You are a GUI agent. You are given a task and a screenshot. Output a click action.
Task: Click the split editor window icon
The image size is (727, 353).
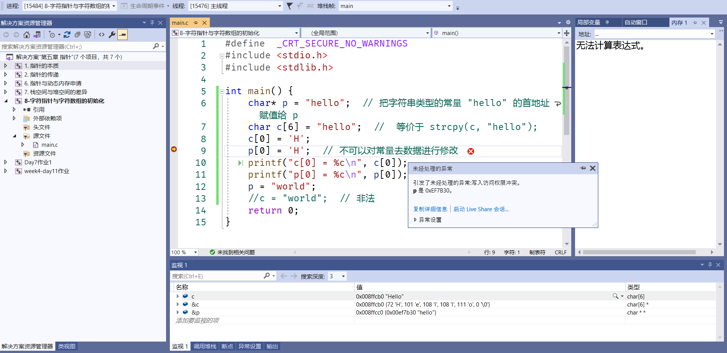click(x=567, y=33)
